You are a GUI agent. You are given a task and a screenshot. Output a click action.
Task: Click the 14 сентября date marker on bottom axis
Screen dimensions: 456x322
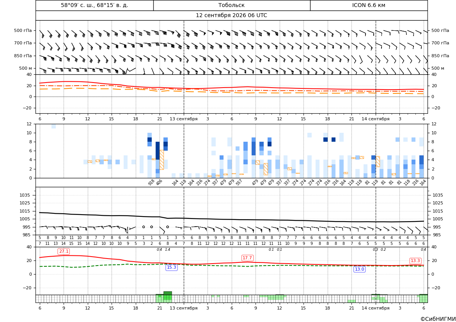click(375, 308)
